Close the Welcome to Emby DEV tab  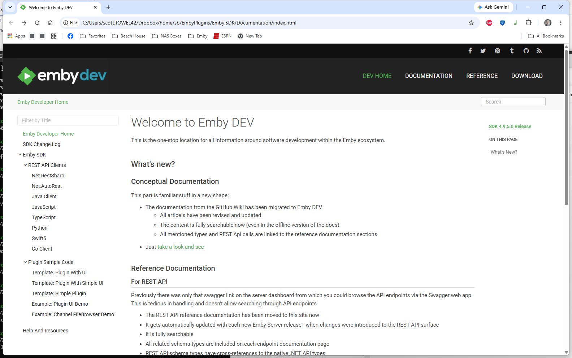click(x=95, y=7)
